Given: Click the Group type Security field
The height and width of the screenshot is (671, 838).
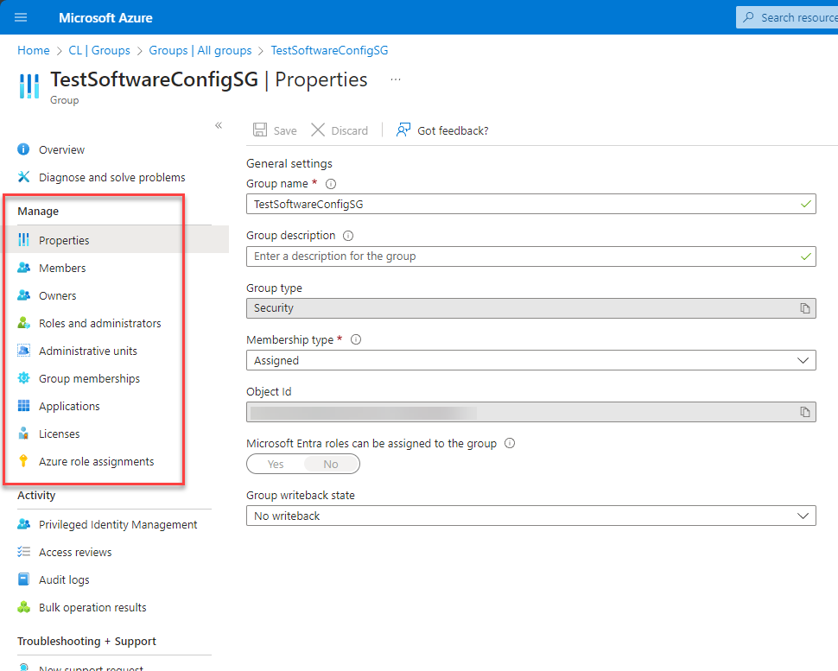Looking at the screenshot, I should coord(530,308).
